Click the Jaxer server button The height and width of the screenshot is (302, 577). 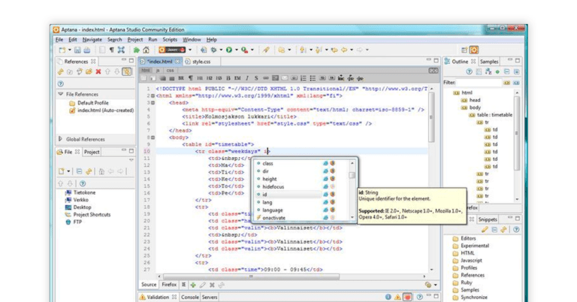coord(172,50)
